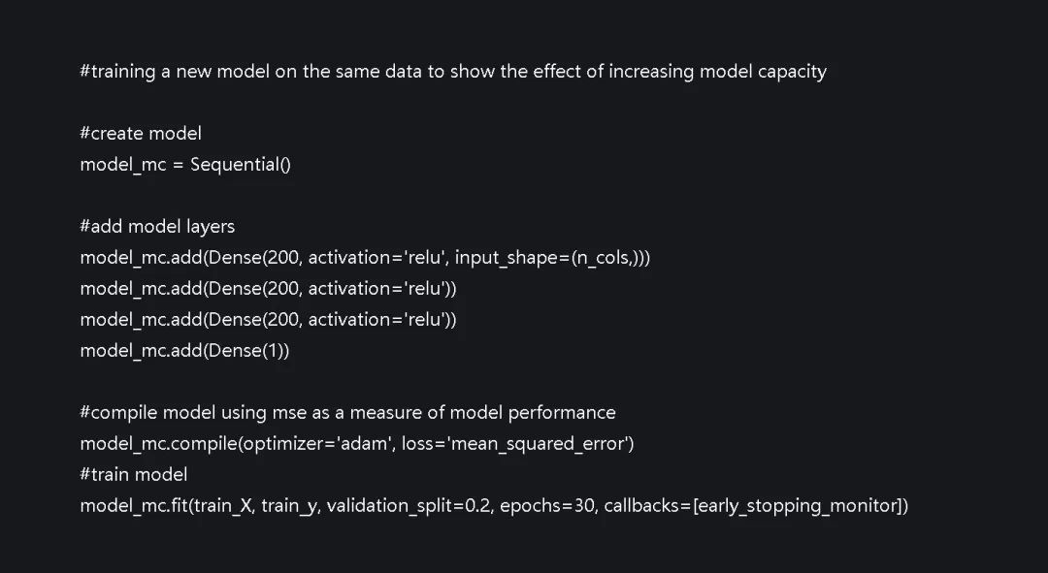Click the 'model_mc.add(Dense(1))' line
1048x573 pixels.
184,351
